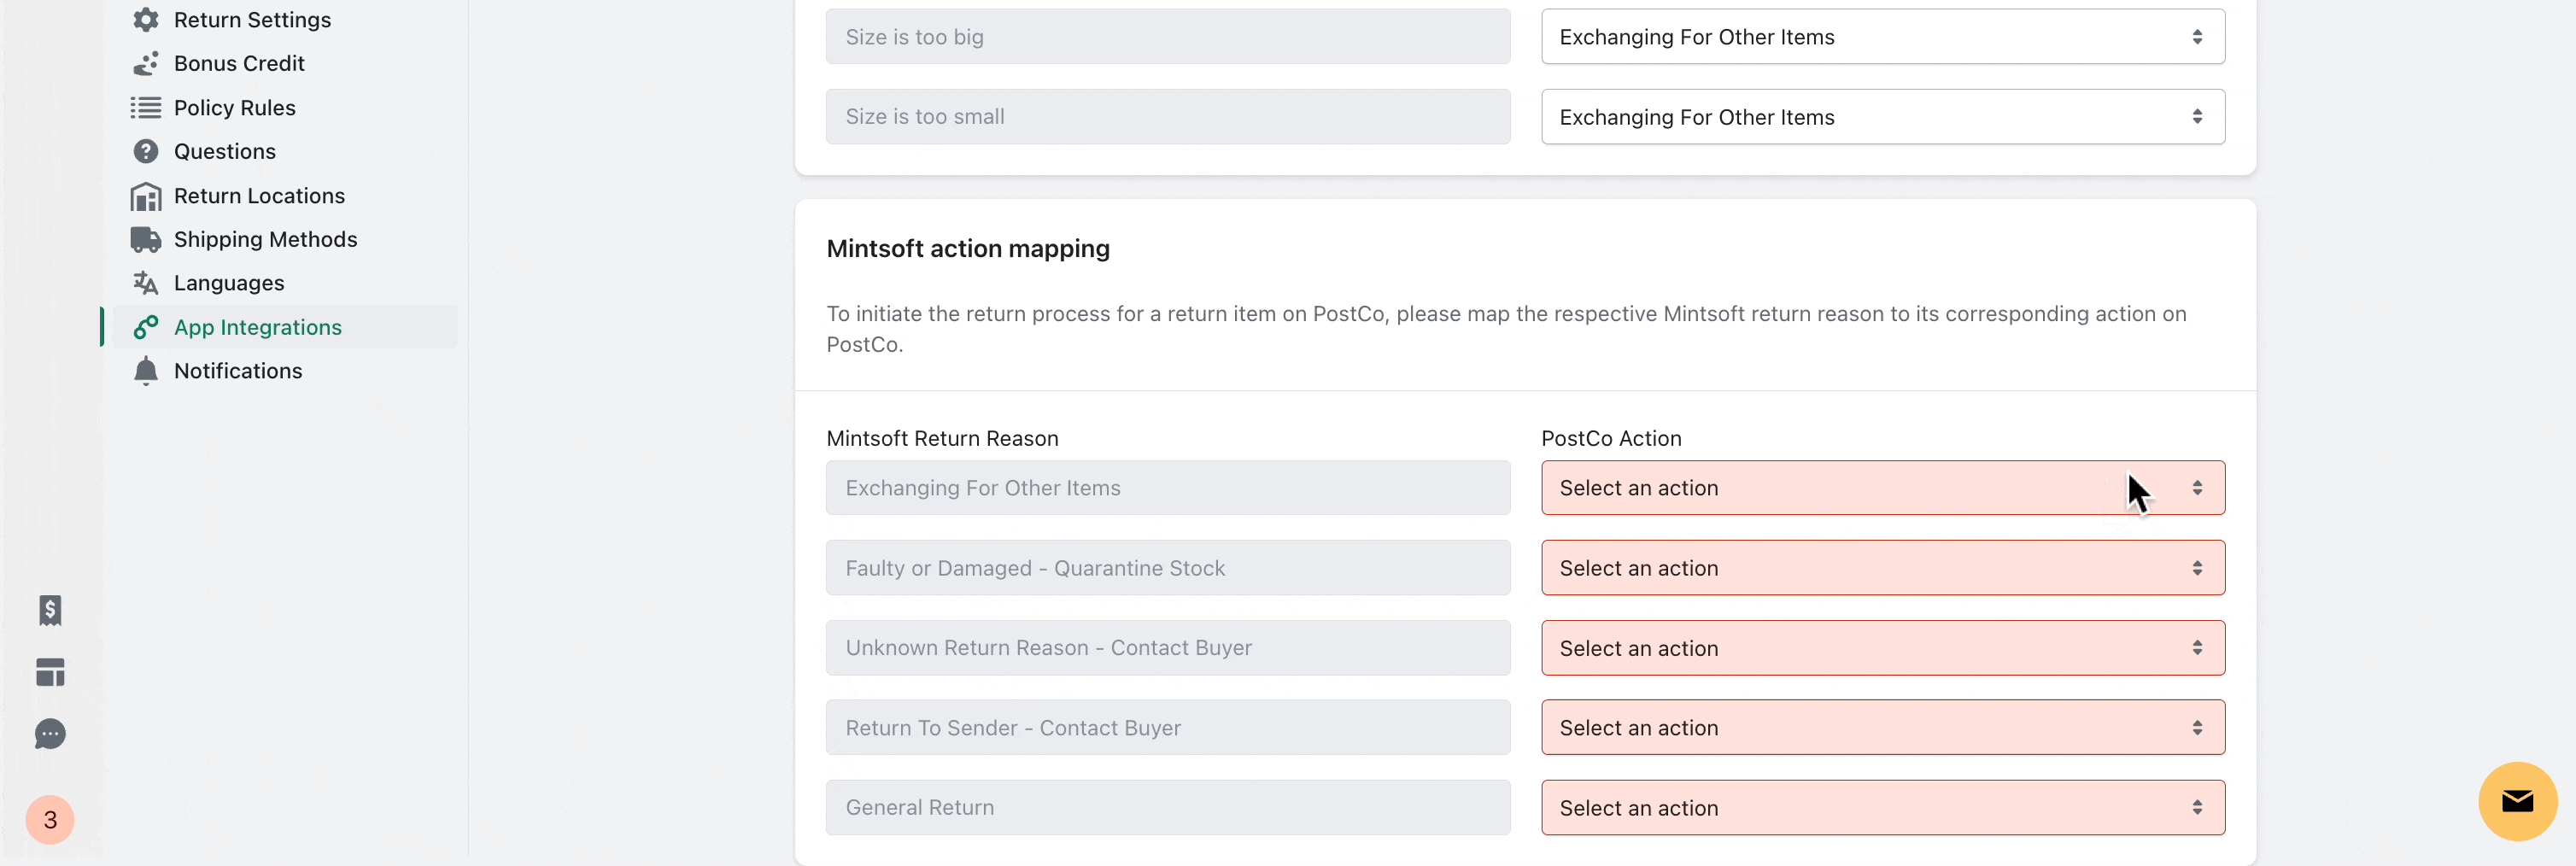Screen dimensions: 2576x866
Task: Click the Languages translate icon
Action: pyautogui.click(x=146, y=284)
